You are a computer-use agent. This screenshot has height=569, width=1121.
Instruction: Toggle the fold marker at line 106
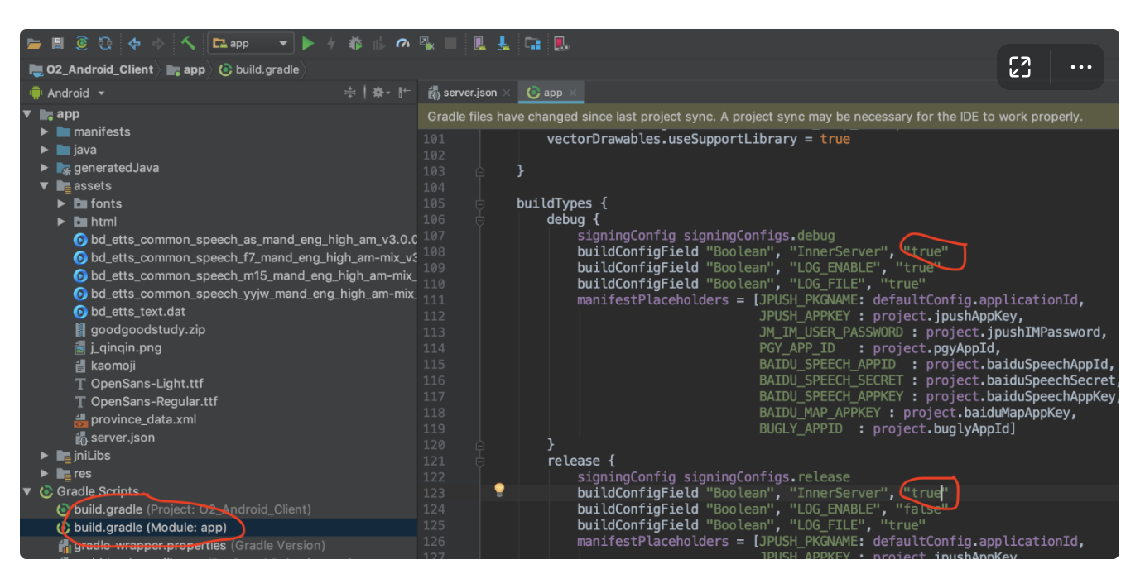[479, 220]
